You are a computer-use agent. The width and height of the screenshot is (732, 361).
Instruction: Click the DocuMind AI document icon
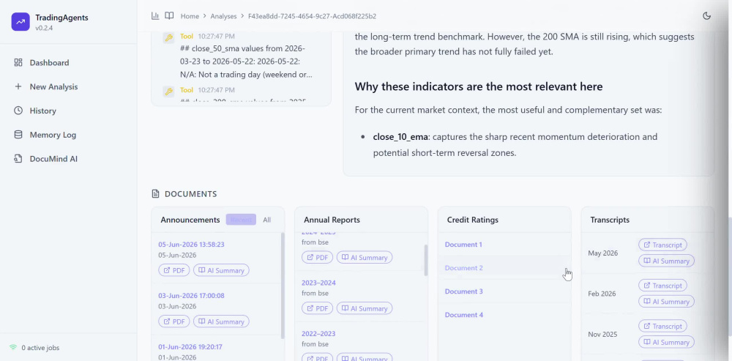(x=18, y=159)
